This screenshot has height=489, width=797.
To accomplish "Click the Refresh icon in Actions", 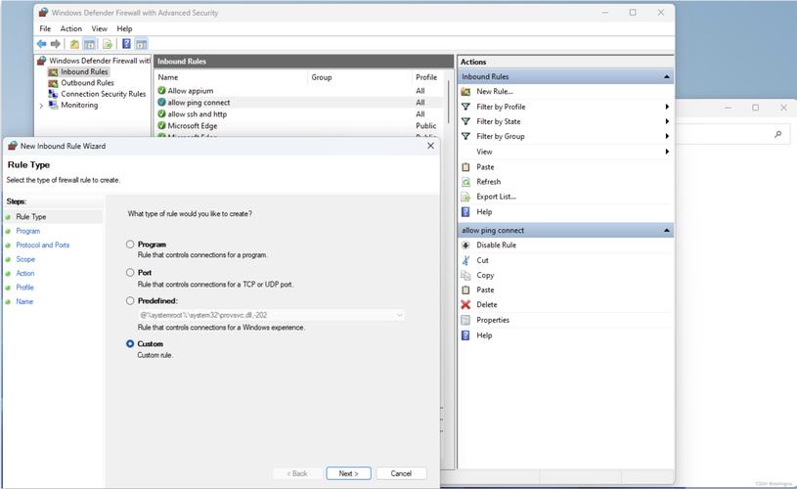I will pos(465,182).
